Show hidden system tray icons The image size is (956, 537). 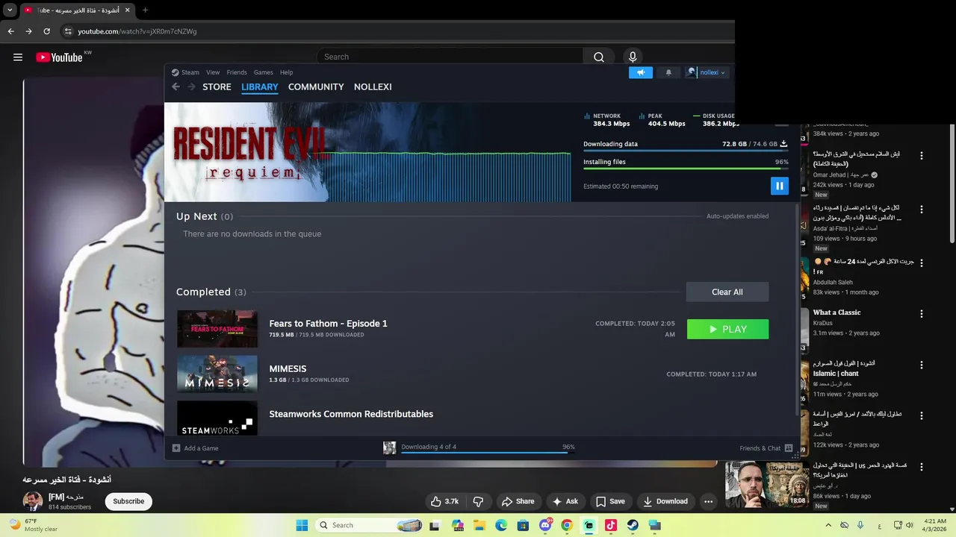click(828, 525)
